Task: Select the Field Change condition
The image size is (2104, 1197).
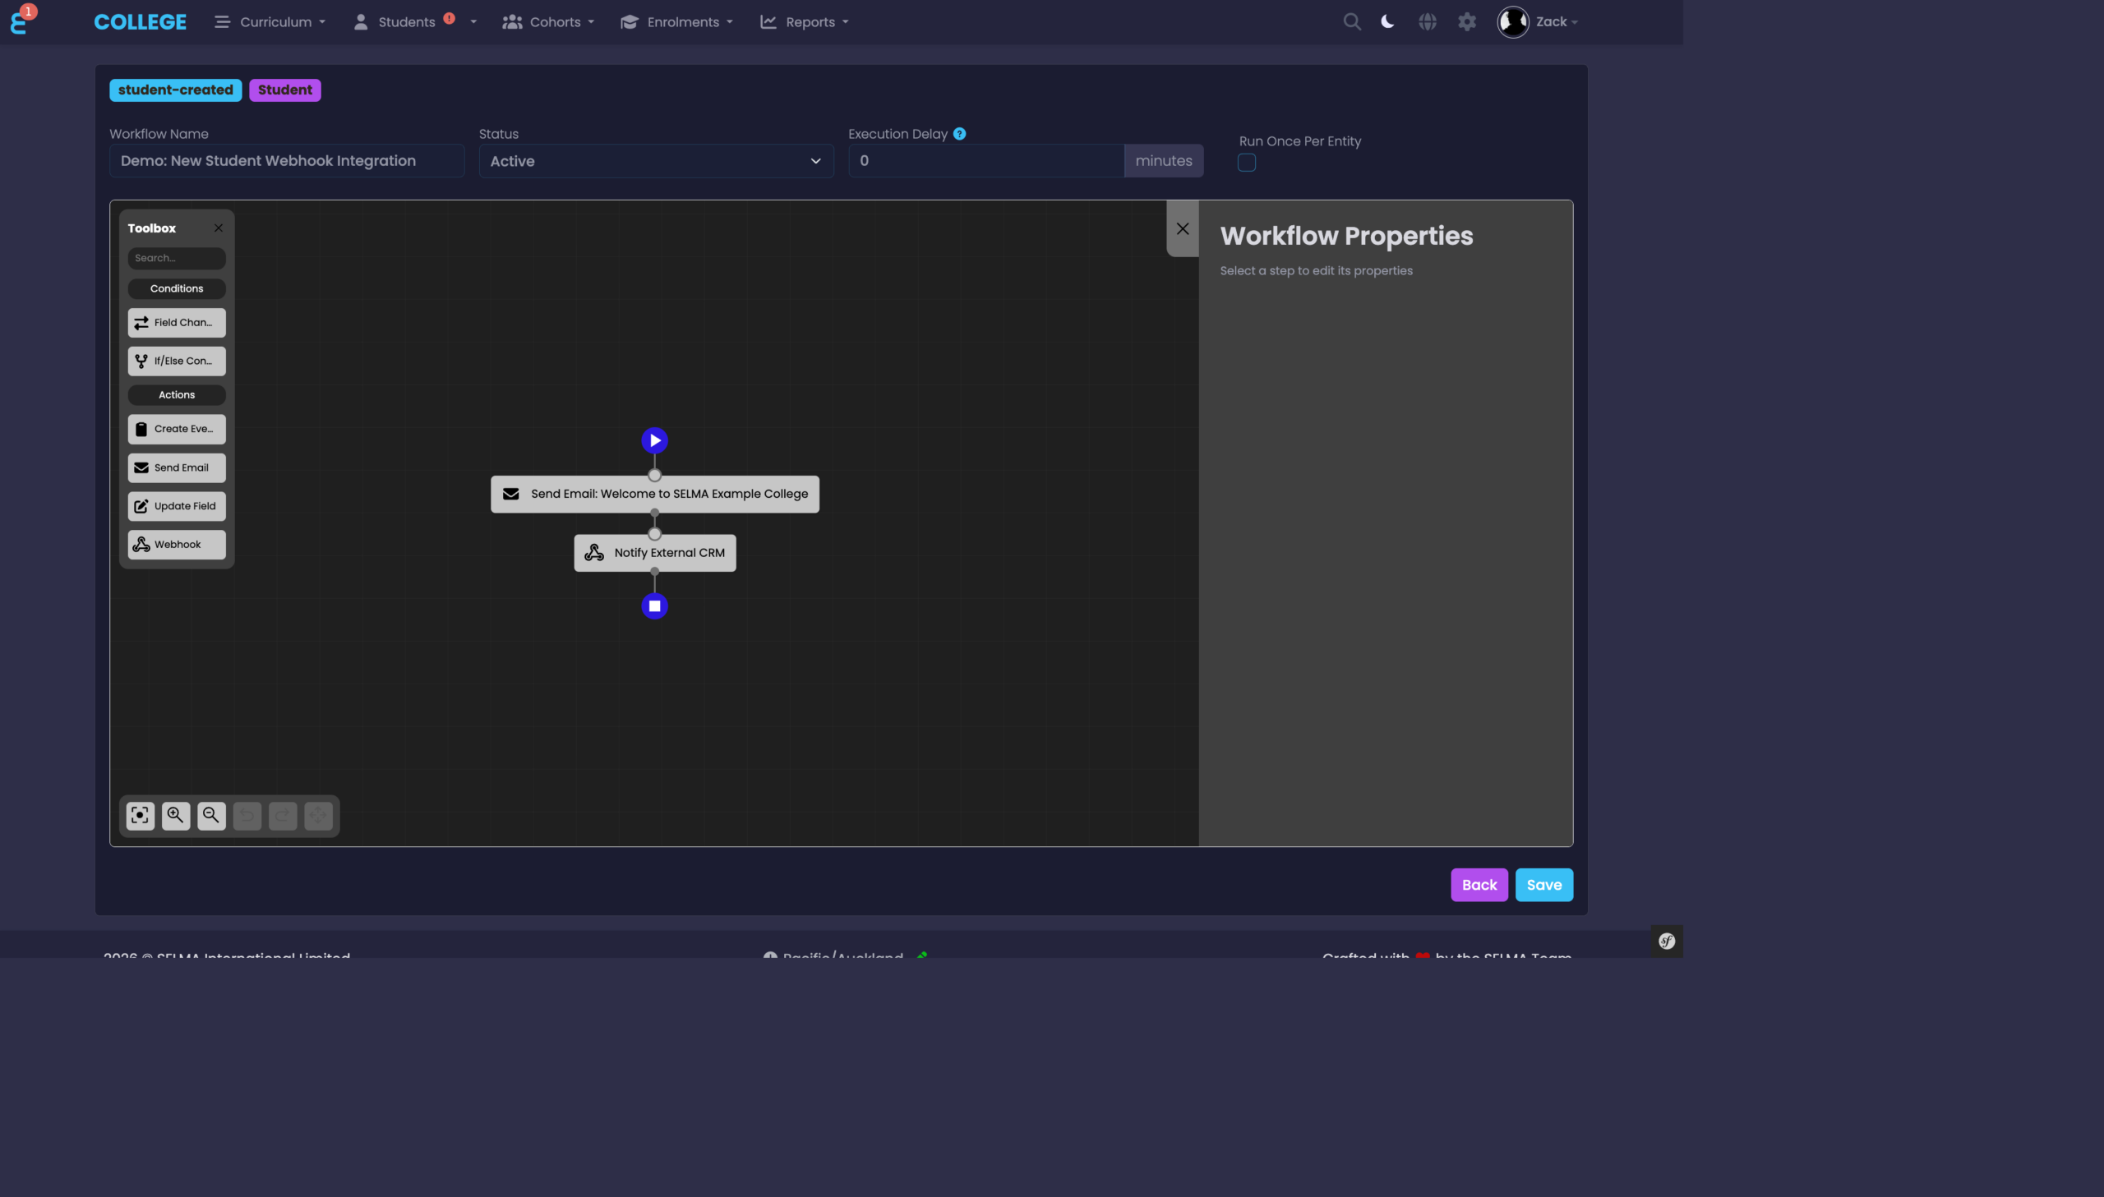Action: (176, 322)
